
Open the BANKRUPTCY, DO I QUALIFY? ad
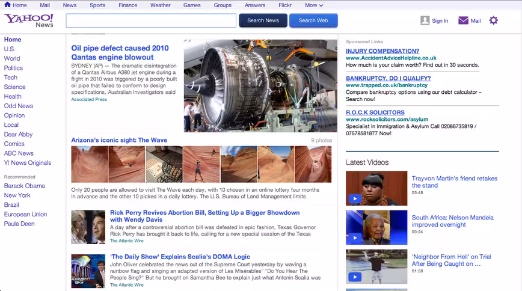(x=388, y=78)
